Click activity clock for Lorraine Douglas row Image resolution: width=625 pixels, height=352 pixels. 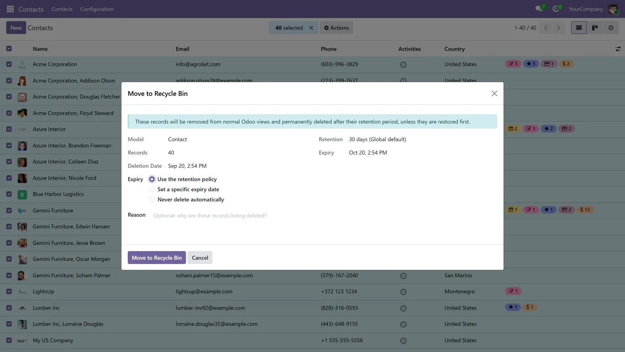pyautogui.click(x=403, y=324)
